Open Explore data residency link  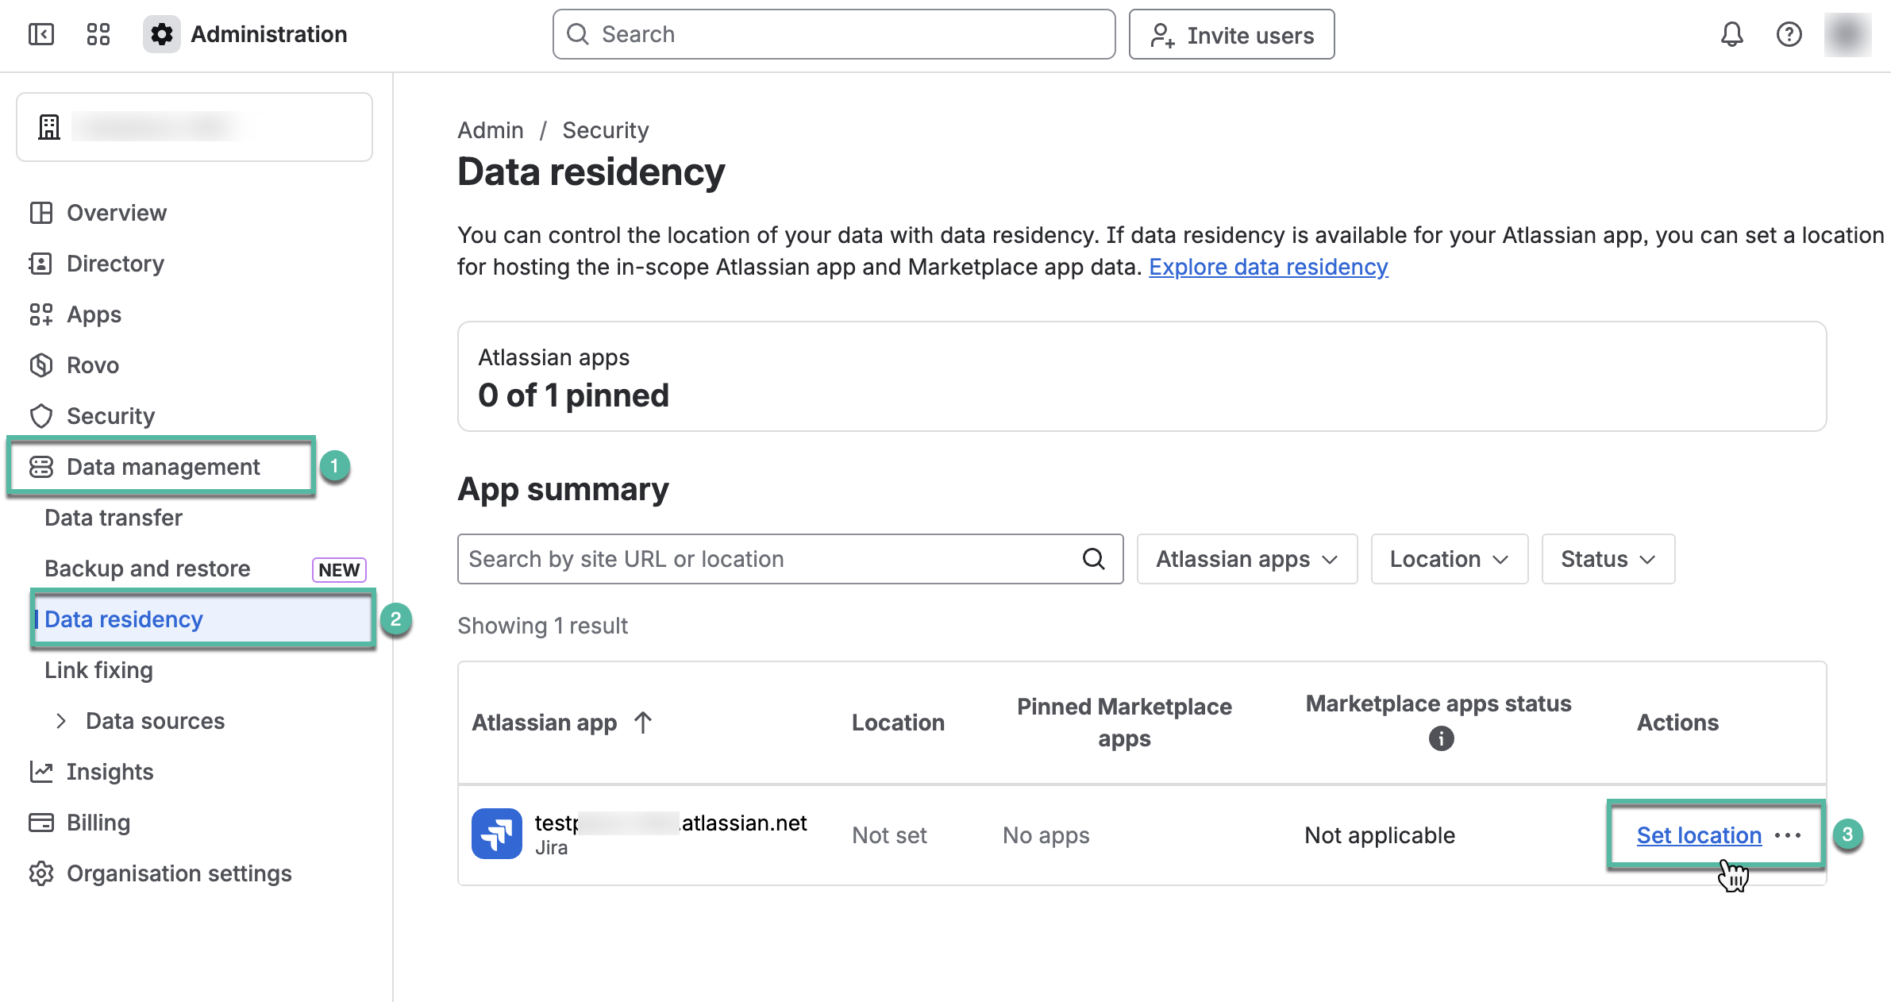click(x=1268, y=267)
